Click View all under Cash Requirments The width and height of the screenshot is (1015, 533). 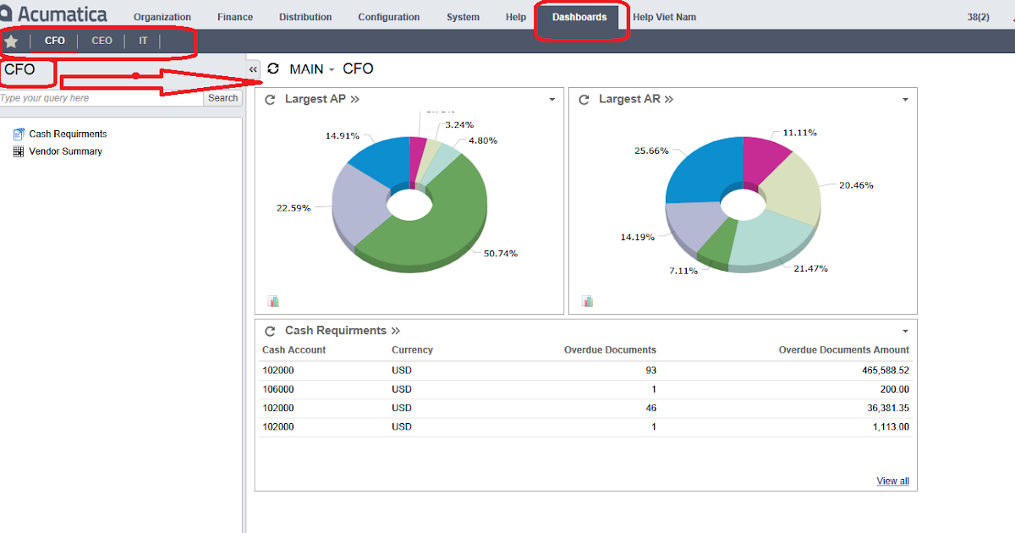pyautogui.click(x=892, y=481)
